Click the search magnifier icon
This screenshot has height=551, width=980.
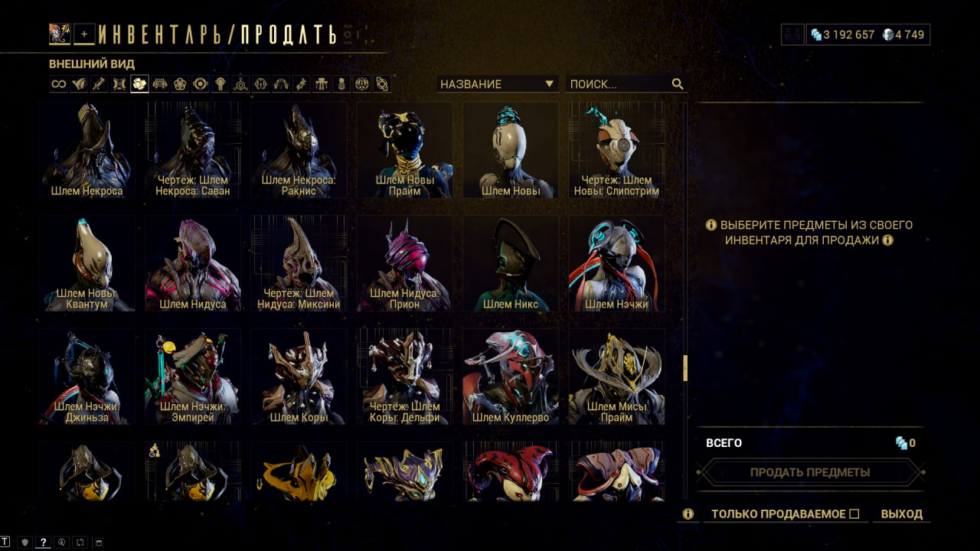[678, 84]
